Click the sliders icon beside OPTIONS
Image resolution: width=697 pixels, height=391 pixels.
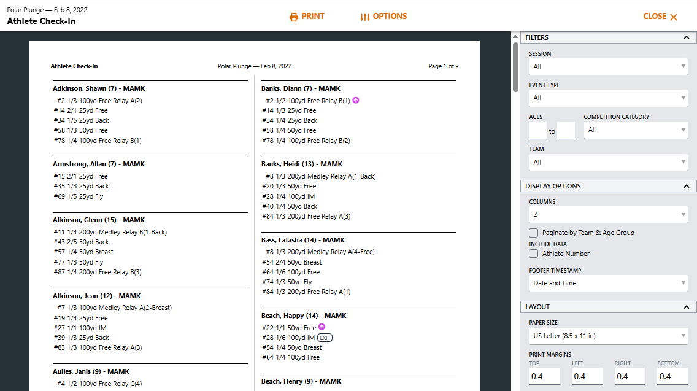(x=365, y=17)
